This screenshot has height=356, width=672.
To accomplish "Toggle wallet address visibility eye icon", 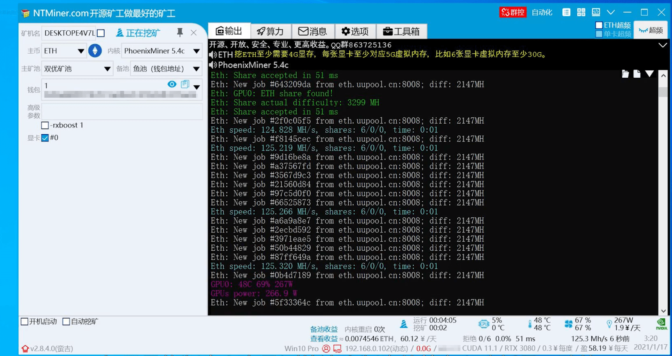I will coord(172,84).
